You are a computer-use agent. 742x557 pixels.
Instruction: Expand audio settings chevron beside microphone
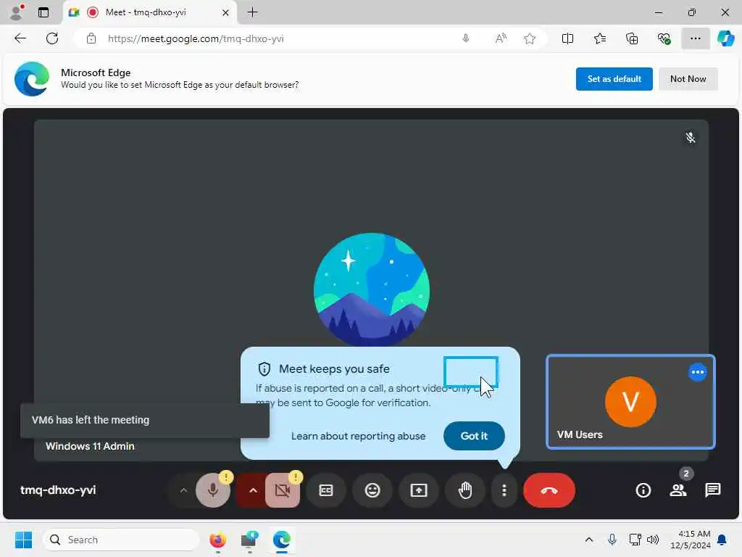tap(183, 490)
